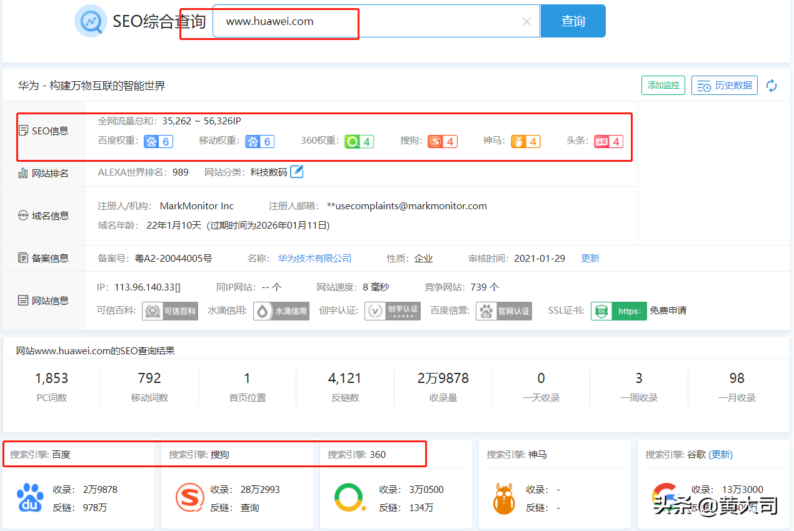Click the 百度信誉 官网认证 badge
The width and height of the screenshot is (794, 531).
504,310
